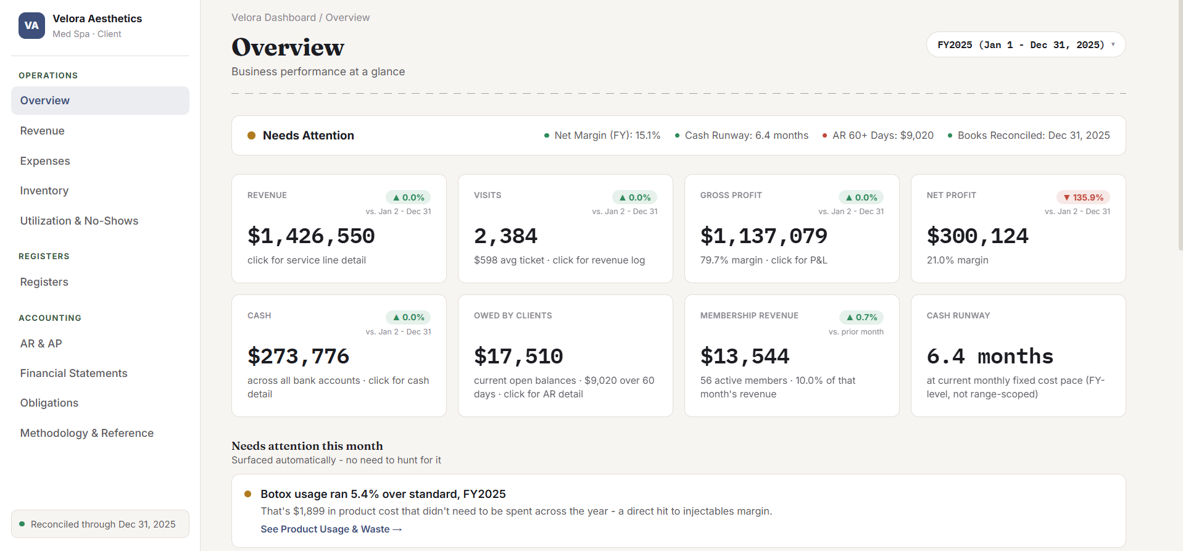
Task: Open Utilization & No-Shows
Action: (100, 221)
